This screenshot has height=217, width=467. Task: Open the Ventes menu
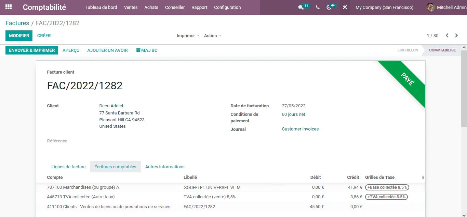pyautogui.click(x=131, y=7)
